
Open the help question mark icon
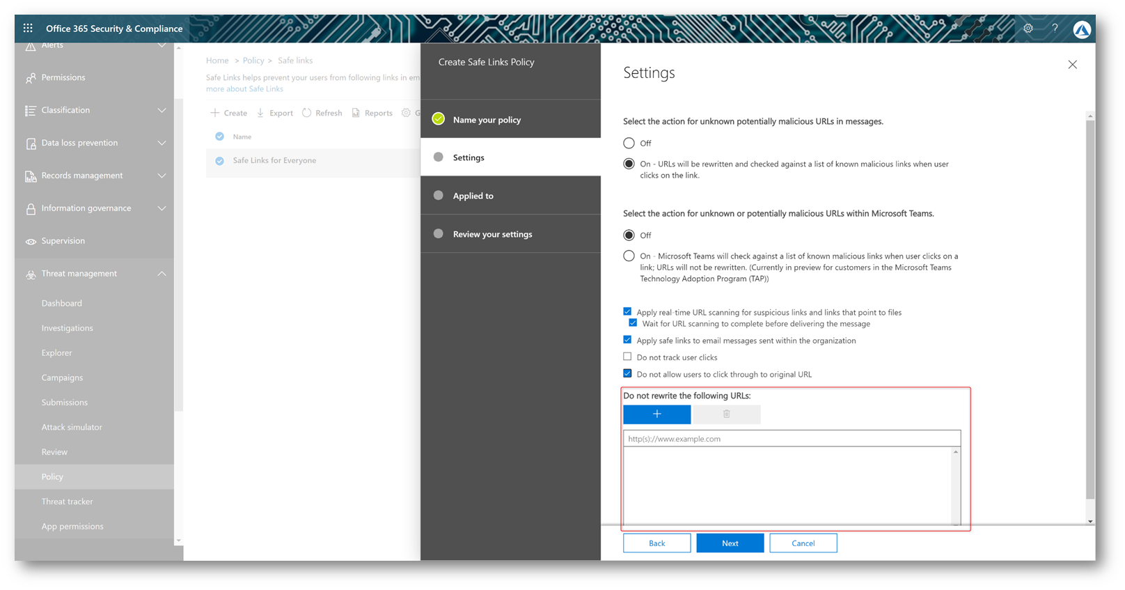point(1055,29)
